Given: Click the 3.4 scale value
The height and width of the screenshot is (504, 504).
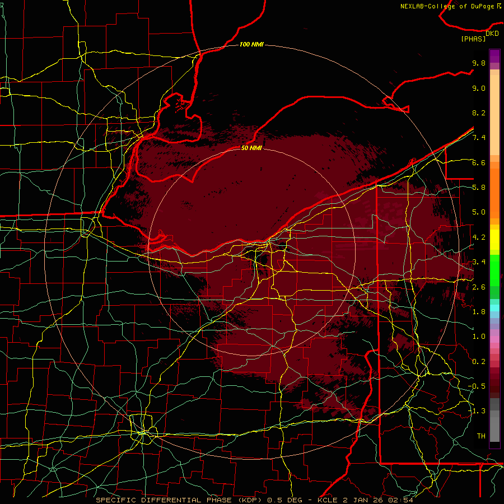Looking at the screenshot, I should 479,262.
